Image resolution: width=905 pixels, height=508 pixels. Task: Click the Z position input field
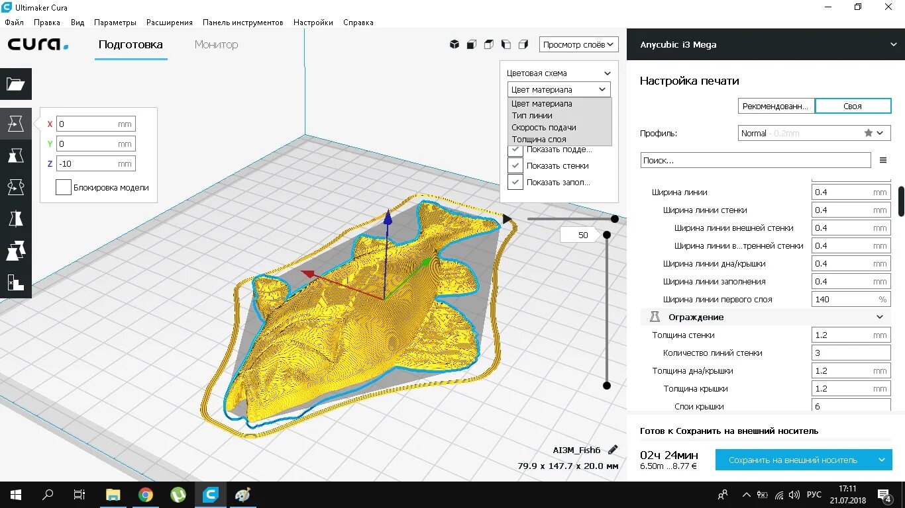tap(96, 163)
